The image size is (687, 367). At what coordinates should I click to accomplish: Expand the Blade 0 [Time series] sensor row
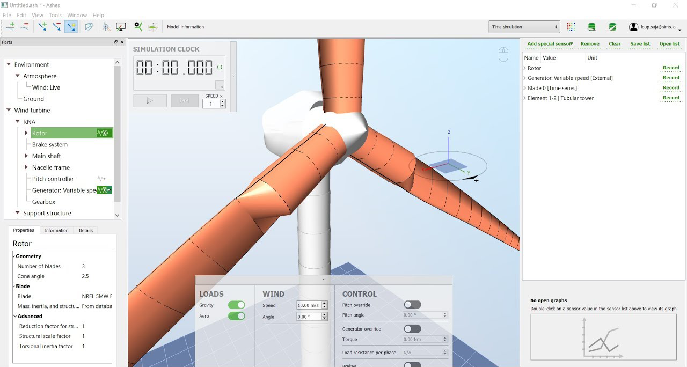click(x=525, y=88)
